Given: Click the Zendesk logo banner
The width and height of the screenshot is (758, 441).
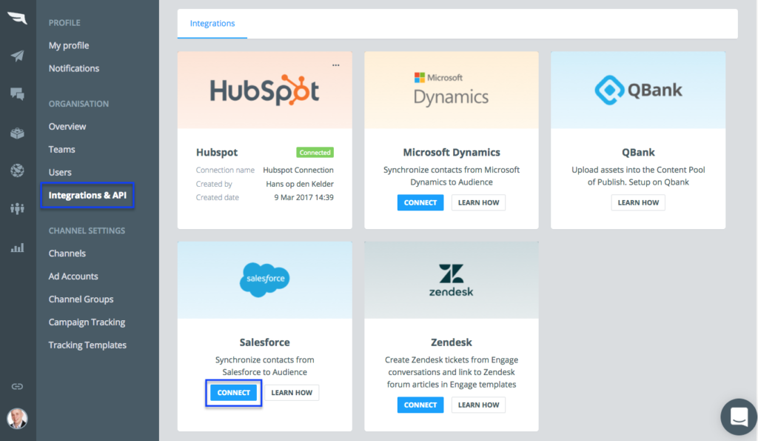Looking at the screenshot, I should tap(451, 280).
